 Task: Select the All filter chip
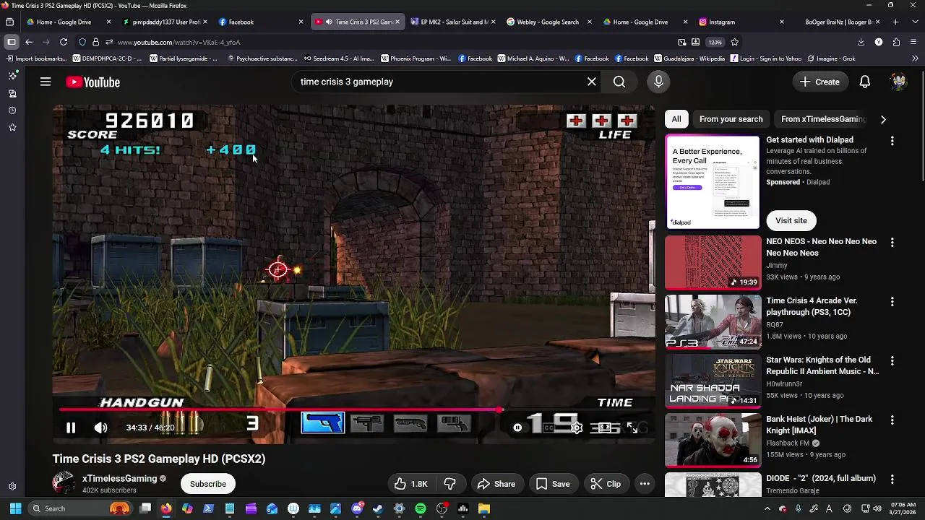[x=676, y=119]
